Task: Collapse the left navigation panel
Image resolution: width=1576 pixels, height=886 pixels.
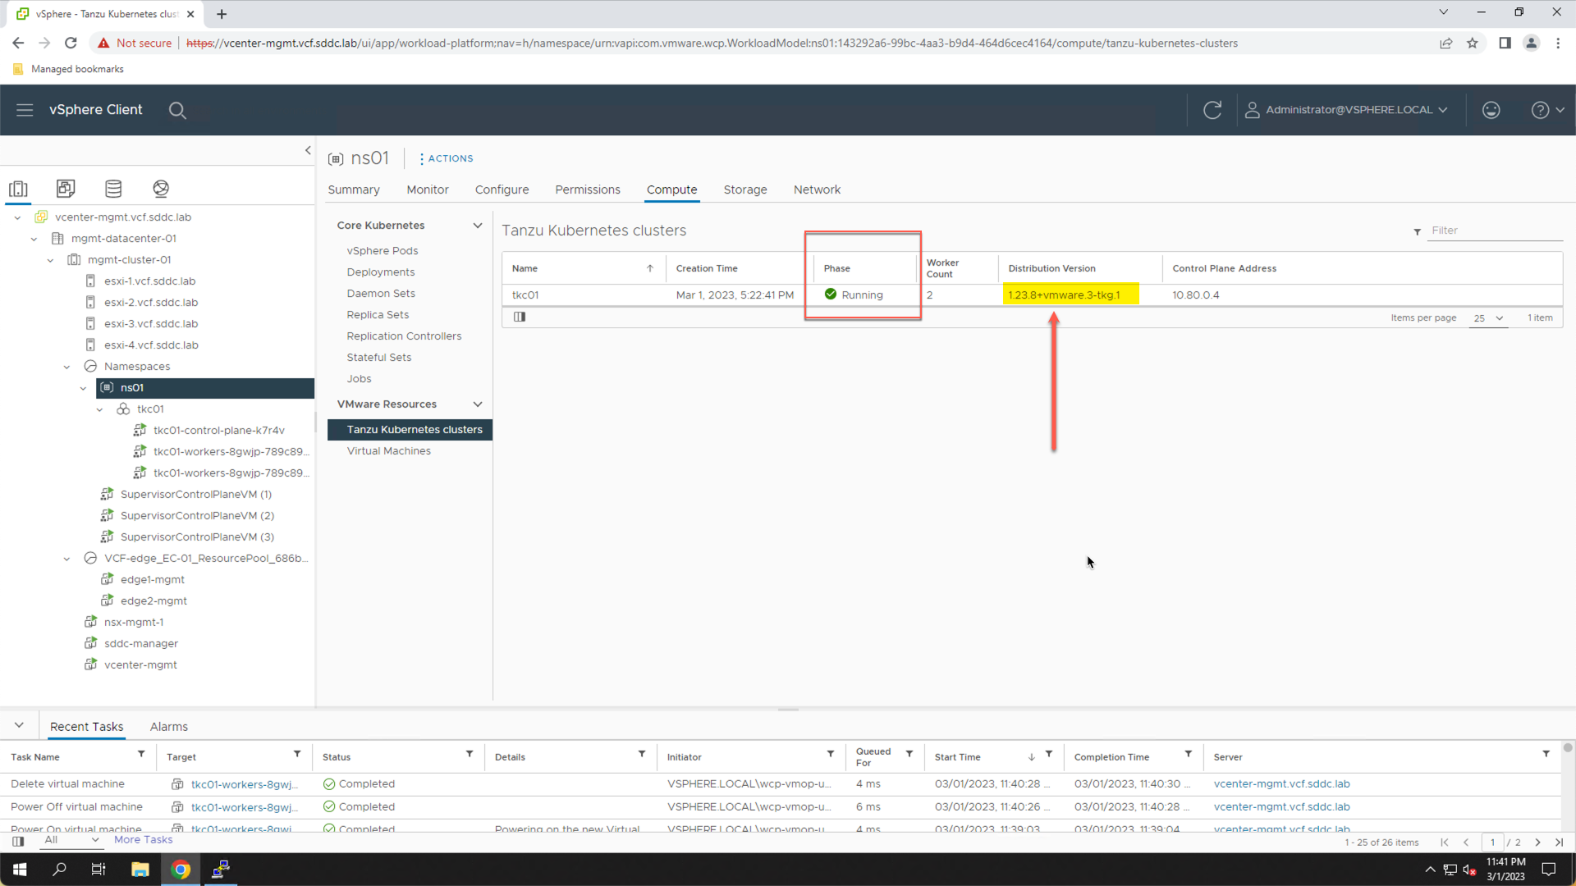Action: coord(308,150)
